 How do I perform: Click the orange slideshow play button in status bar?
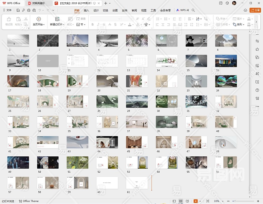[x=195, y=201]
